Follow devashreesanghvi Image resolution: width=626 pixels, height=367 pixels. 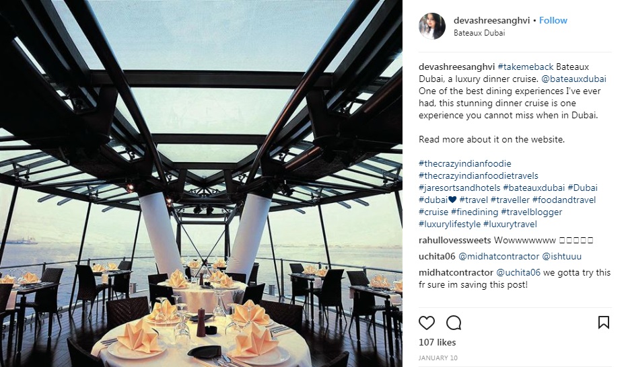(x=553, y=20)
